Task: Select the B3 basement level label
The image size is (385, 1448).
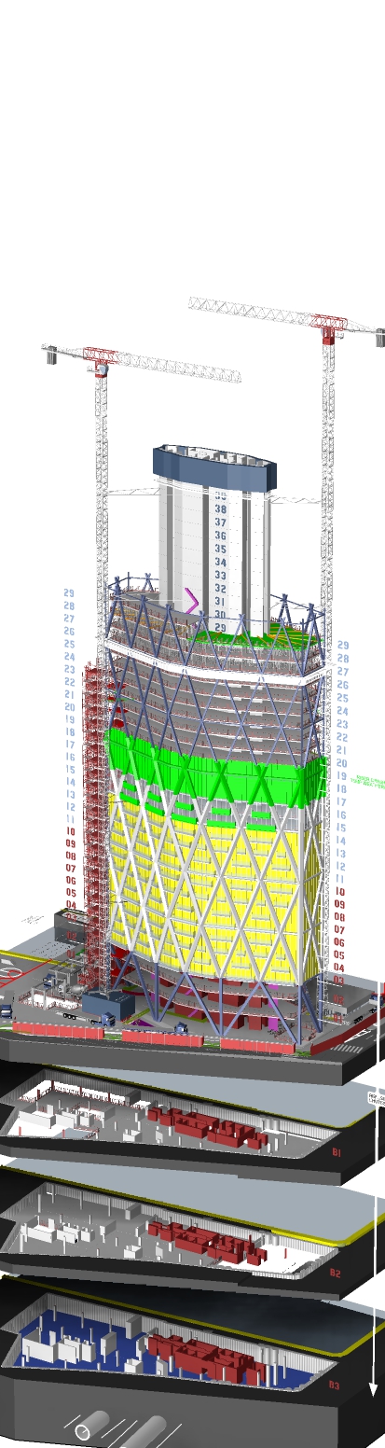Action: pos(334,1385)
